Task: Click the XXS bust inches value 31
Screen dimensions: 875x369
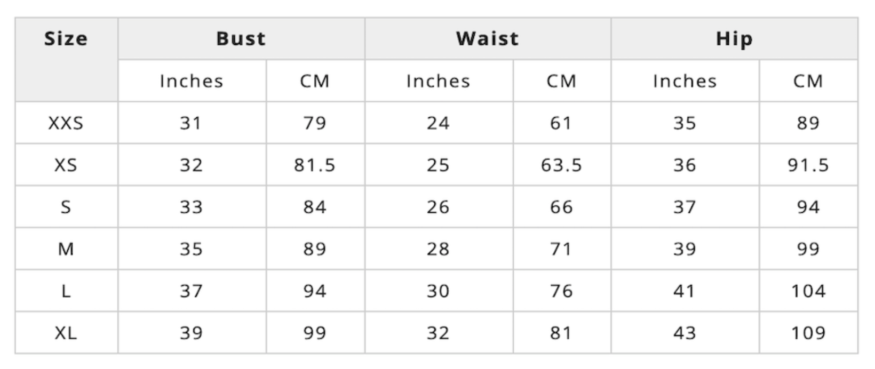Action: (191, 123)
